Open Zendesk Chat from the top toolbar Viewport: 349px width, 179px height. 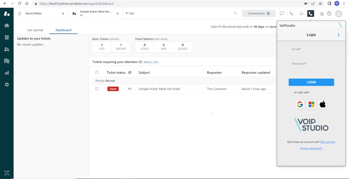click(281, 13)
